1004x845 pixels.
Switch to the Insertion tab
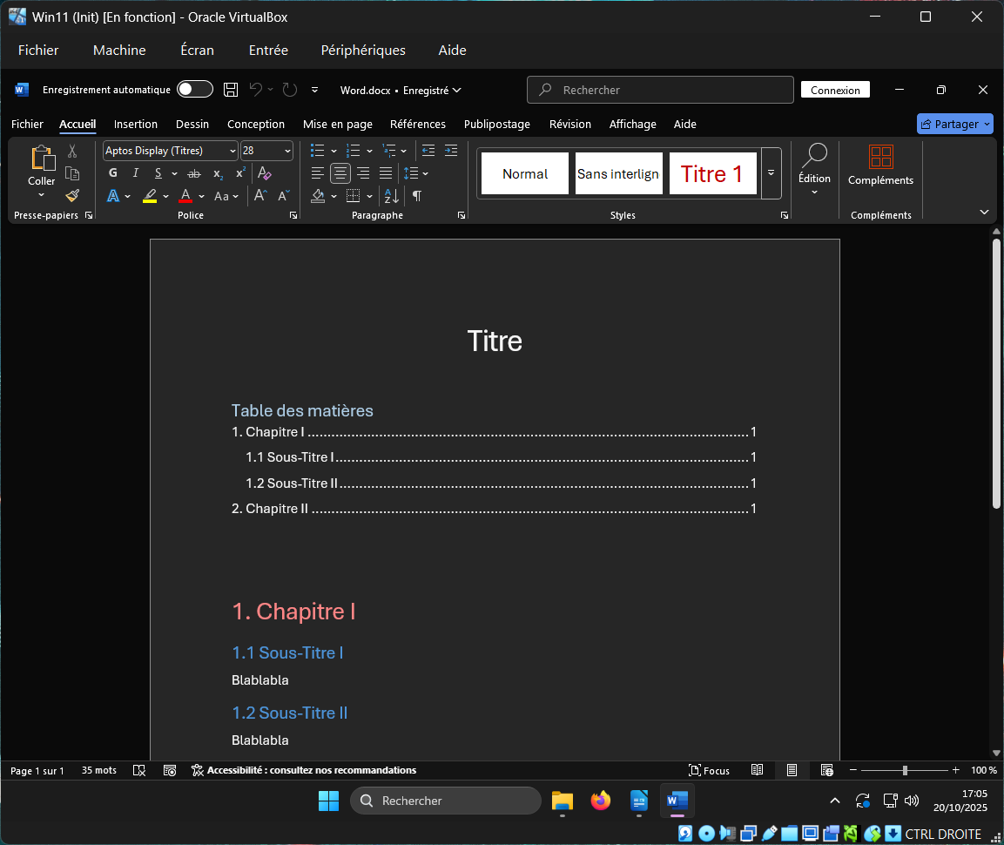(x=136, y=125)
